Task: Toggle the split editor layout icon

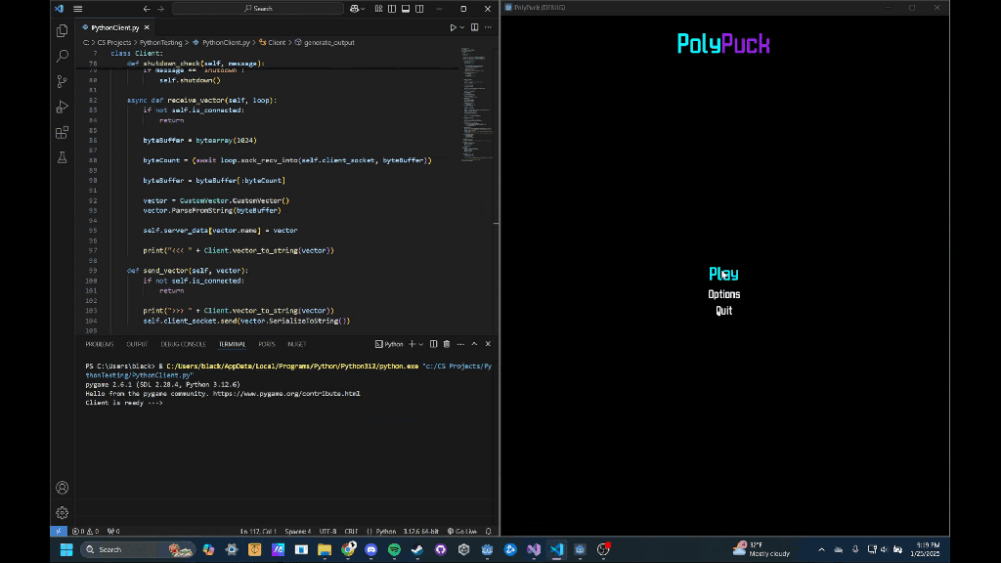Action: click(474, 26)
